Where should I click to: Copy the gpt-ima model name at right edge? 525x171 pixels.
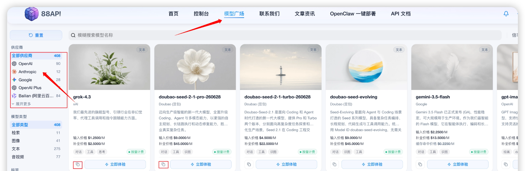point(506,164)
